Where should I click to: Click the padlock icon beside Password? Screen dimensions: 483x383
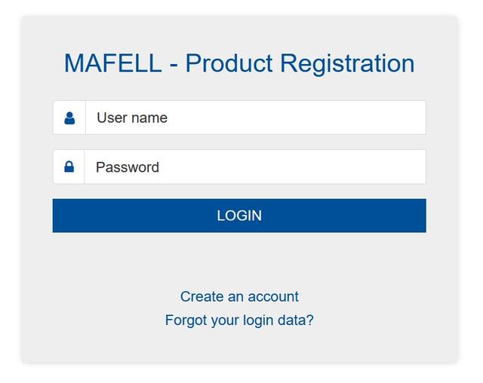[x=69, y=167]
